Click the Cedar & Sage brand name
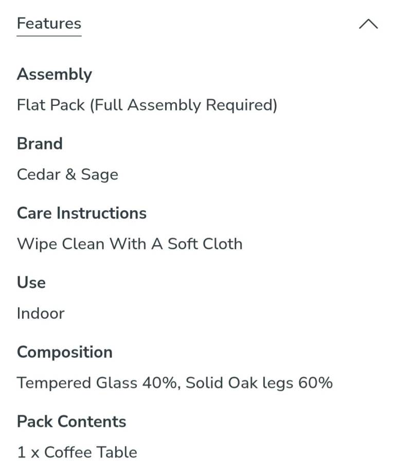The width and height of the screenshot is (395, 474). (67, 175)
